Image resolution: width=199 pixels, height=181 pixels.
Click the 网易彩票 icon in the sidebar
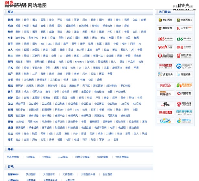click(184, 94)
